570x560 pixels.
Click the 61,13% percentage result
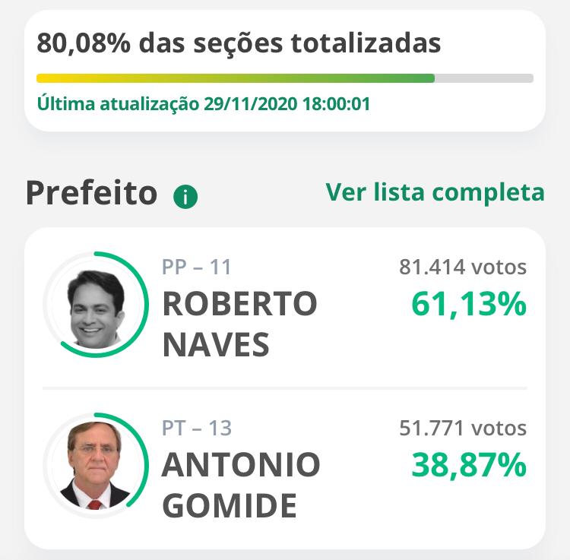coord(469,304)
